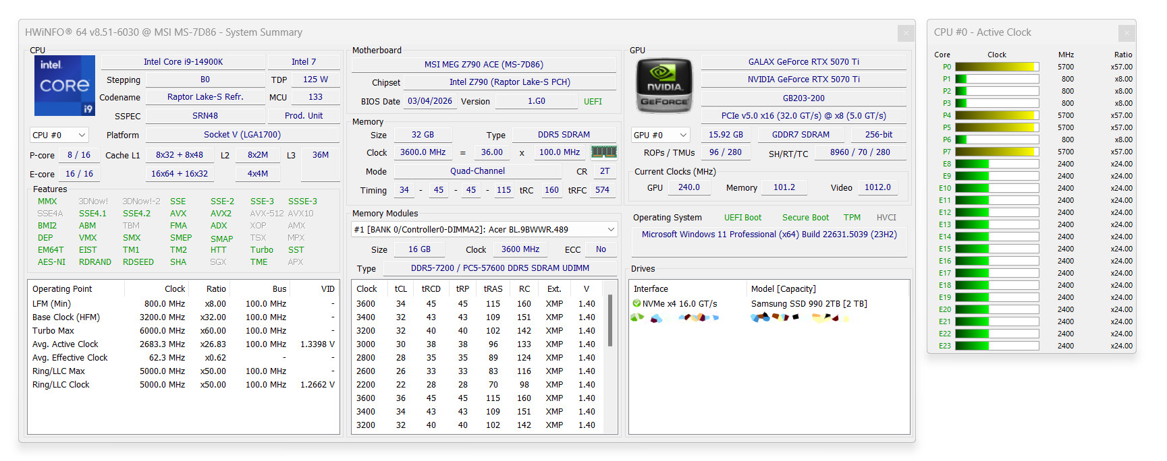Viewport: 1167px width, 461px height.
Task: Click the DDR5-7200 / PC5-57600 module type field
Action: coord(500,268)
